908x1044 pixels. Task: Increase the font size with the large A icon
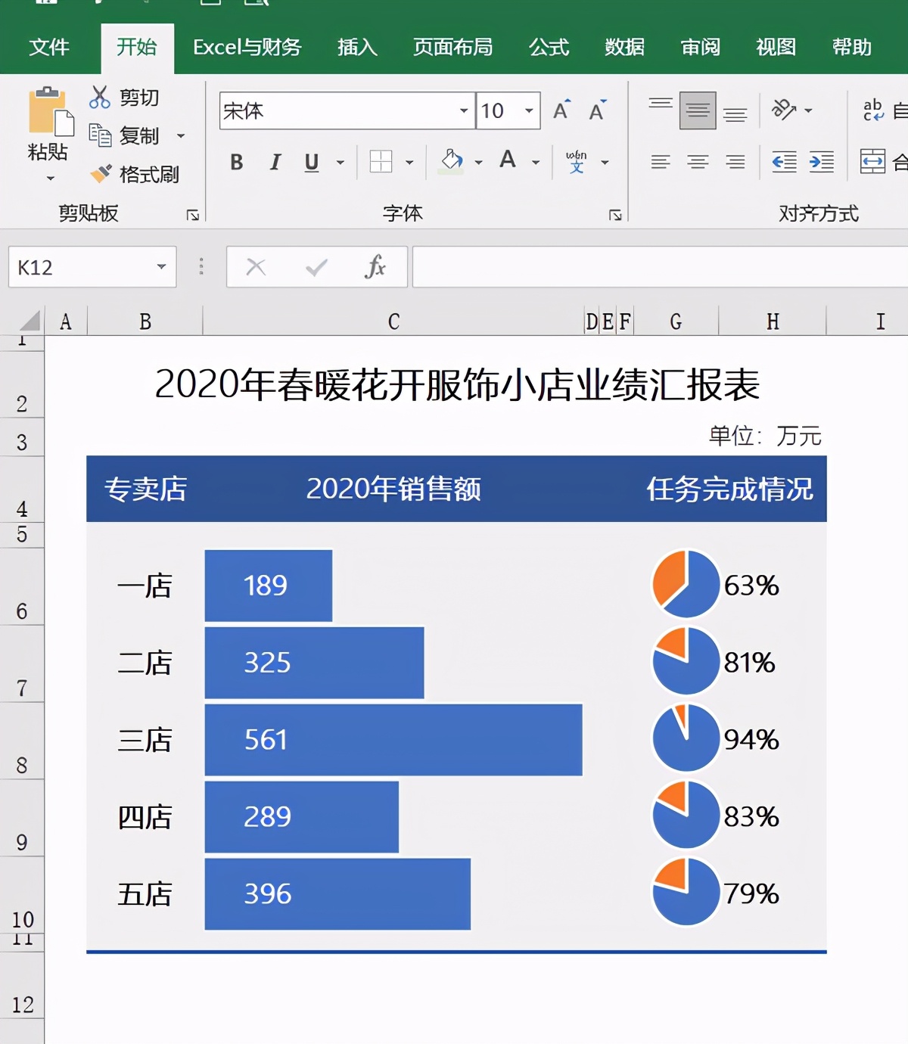[x=560, y=110]
